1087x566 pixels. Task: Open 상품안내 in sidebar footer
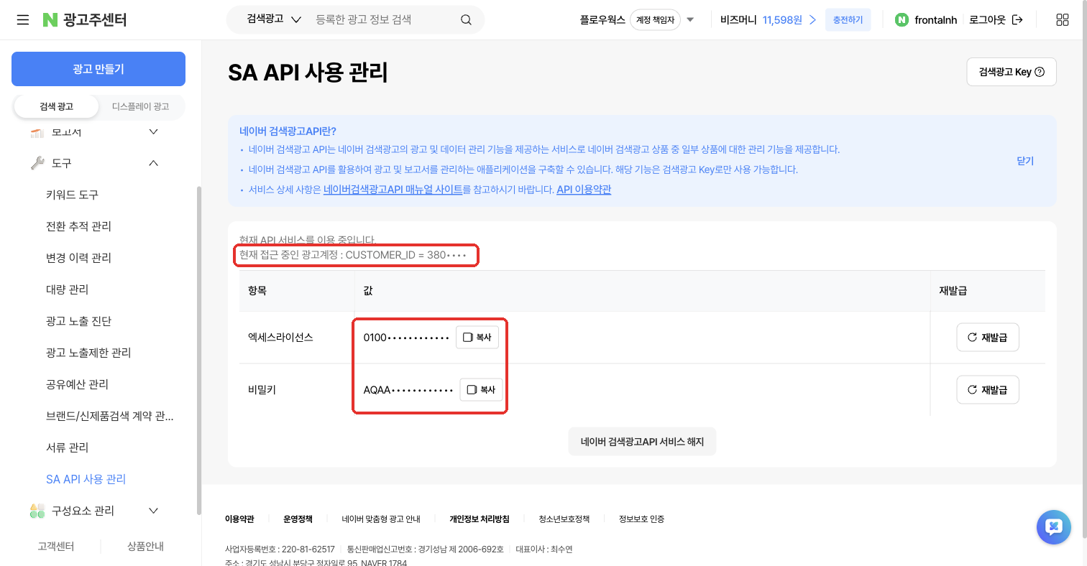click(x=145, y=546)
